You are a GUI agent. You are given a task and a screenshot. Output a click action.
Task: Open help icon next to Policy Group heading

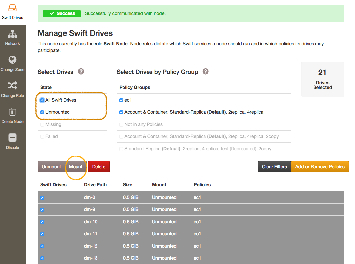[205, 71]
